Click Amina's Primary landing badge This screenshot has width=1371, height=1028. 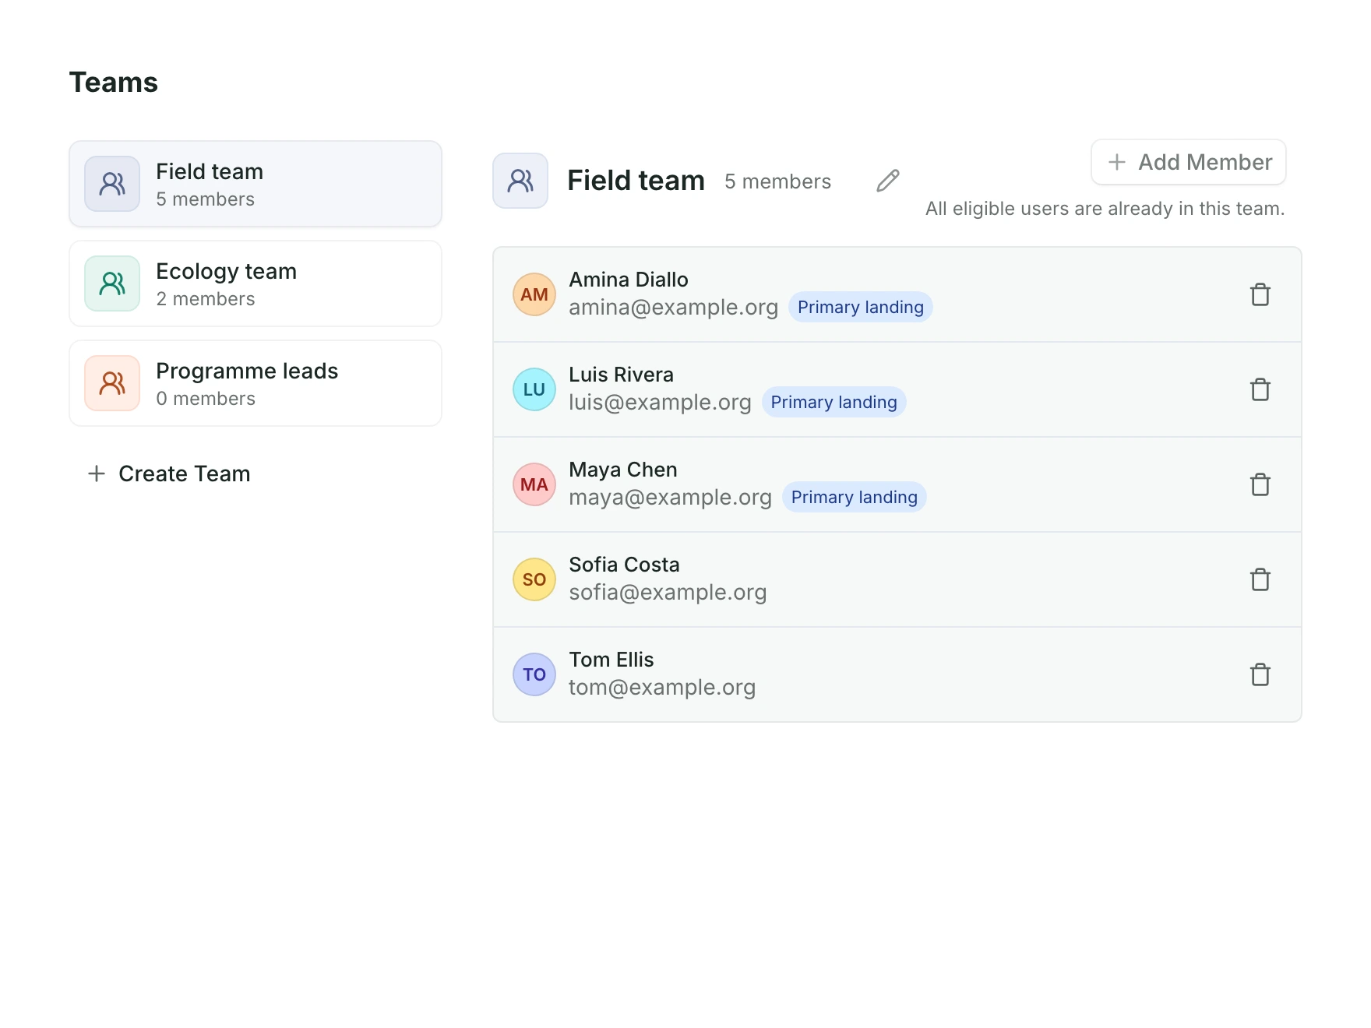point(861,307)
